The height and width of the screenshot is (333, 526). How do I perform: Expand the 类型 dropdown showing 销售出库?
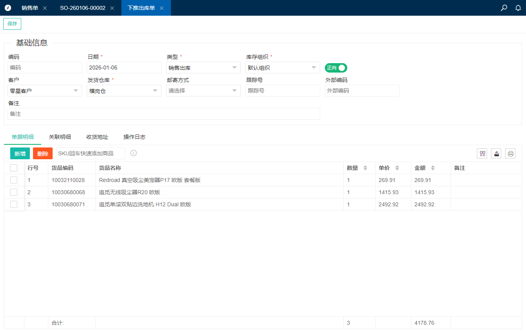click(x=203, y=67)
